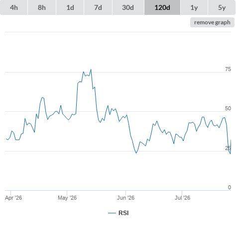Click the 50 y-axis gridline label
236x226 pixels.
[228, 108]
